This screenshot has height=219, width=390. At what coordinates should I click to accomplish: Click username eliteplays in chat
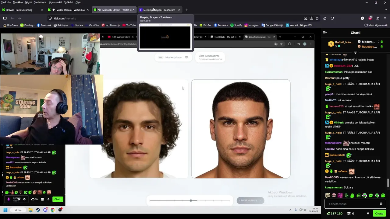336,60
